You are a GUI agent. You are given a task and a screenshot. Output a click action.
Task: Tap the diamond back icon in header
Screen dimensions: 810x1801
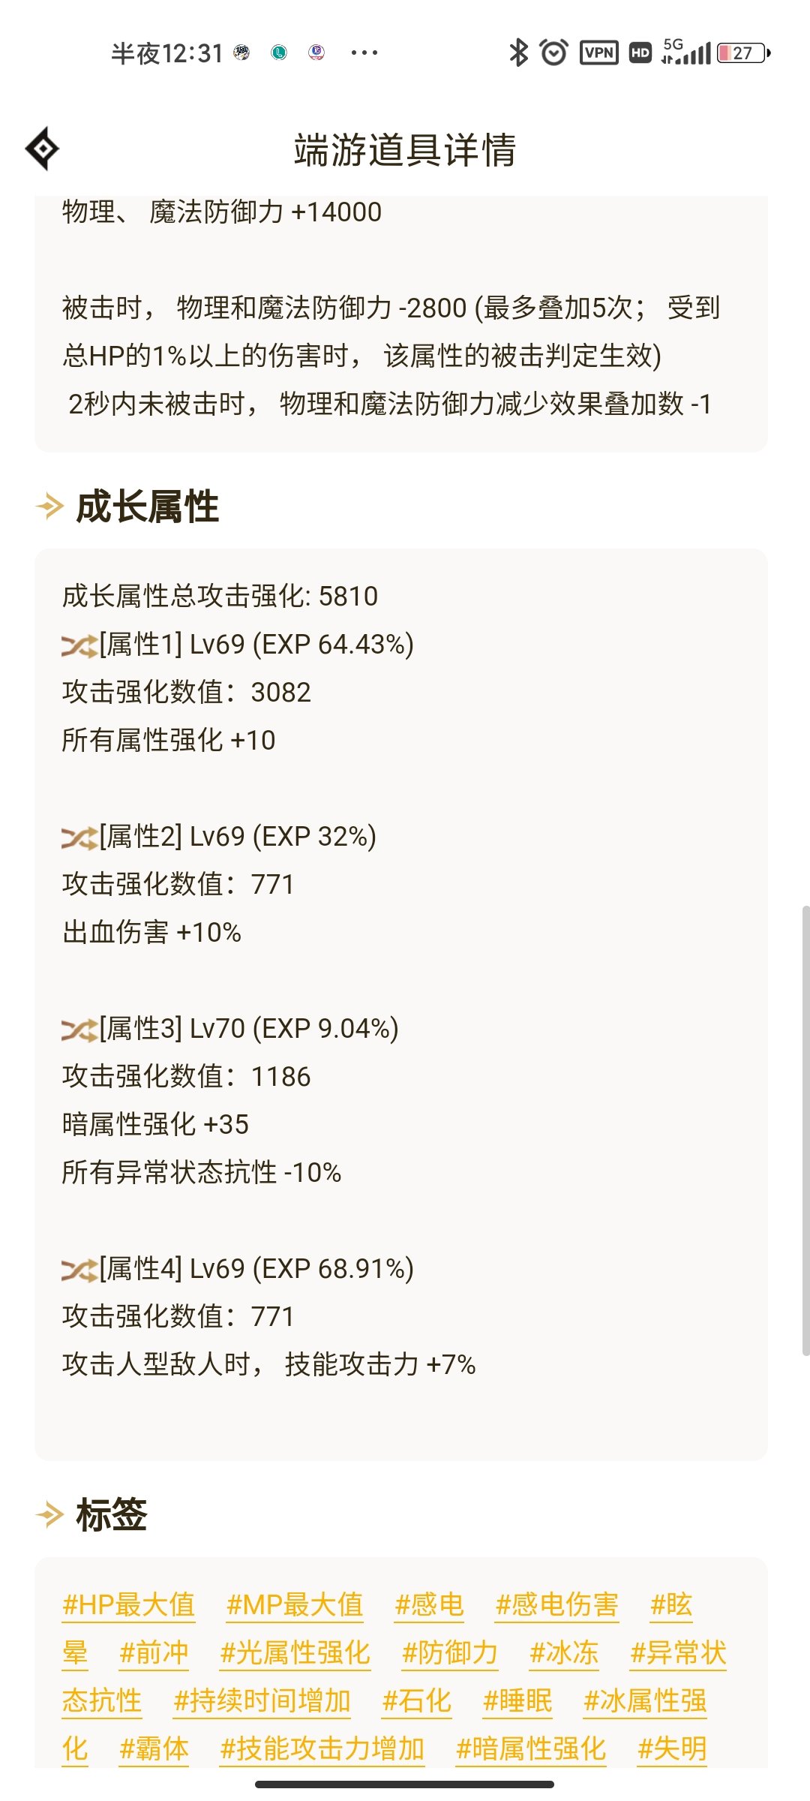click(43, 149)
